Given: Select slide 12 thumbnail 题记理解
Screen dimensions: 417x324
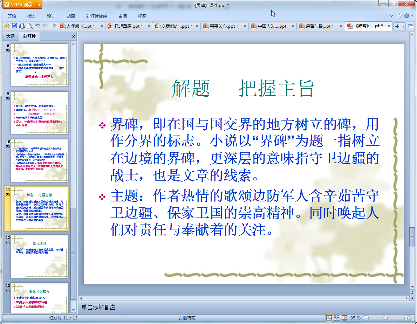Looking at the screenshot, I should 39,256.
